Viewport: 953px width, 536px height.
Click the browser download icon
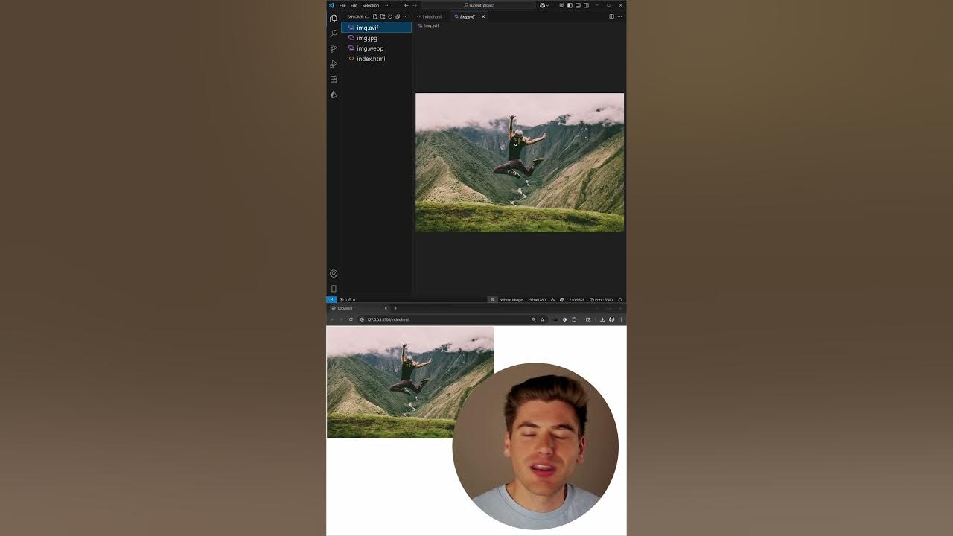click(x=602, y=319)
